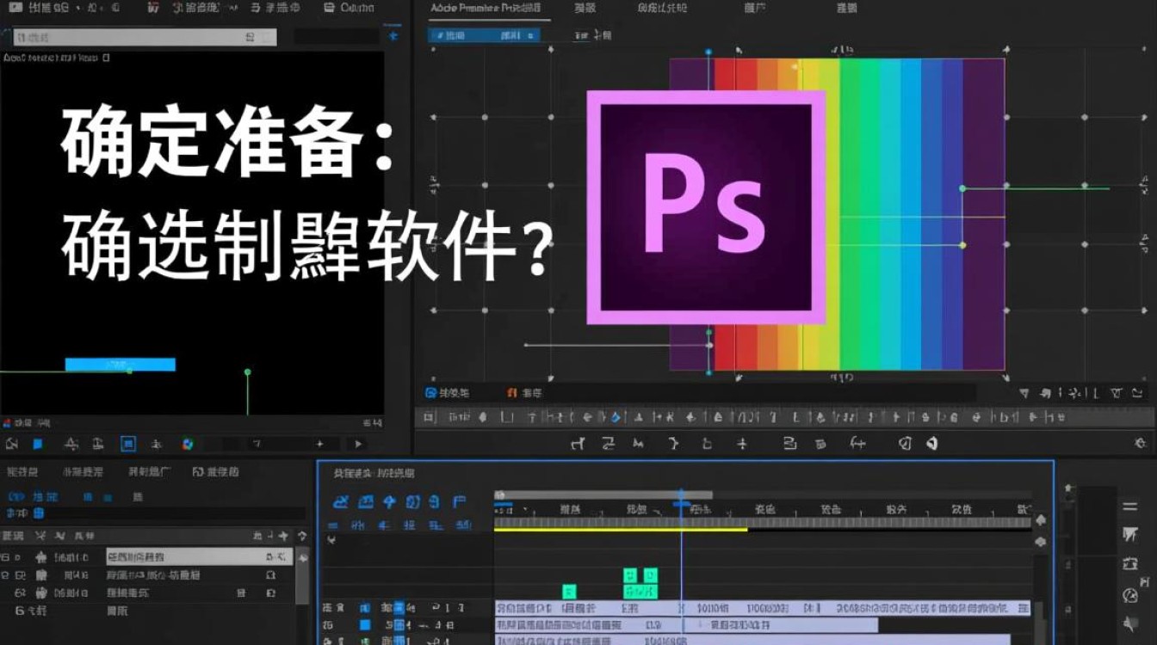Click the play triangle below the left preview monitor
This screenshot has width=1157, height=645.
(x=358, y=444)
